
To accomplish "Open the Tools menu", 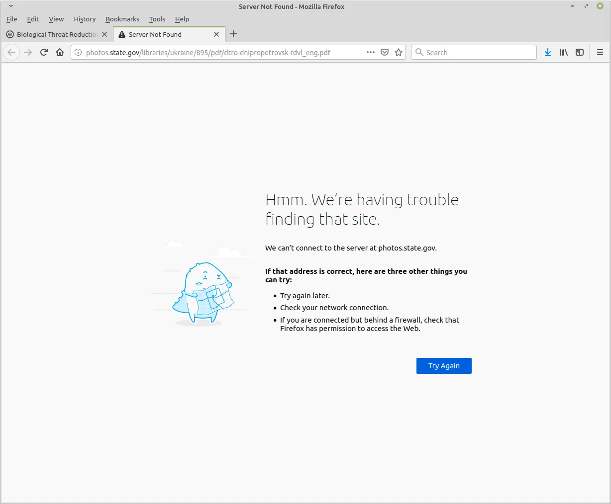I will pyautogui.click(x=157, y=19).
